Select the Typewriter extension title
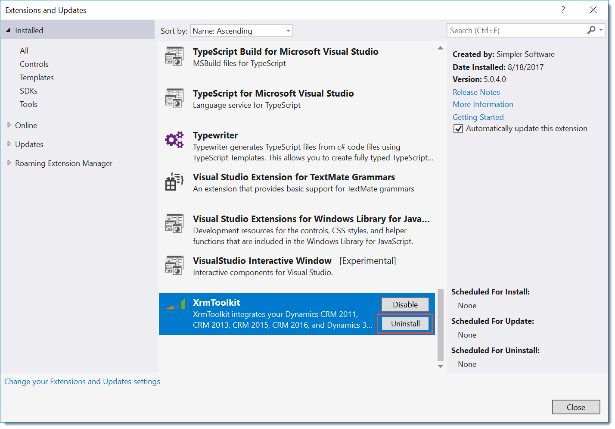 [x=215, y=135]
